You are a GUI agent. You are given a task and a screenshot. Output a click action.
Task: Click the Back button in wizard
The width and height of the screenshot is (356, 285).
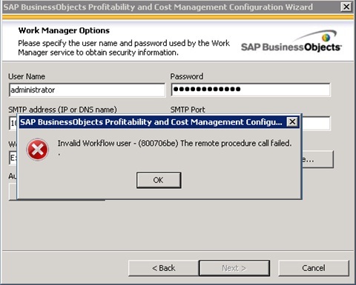click(x=164, y=268)
